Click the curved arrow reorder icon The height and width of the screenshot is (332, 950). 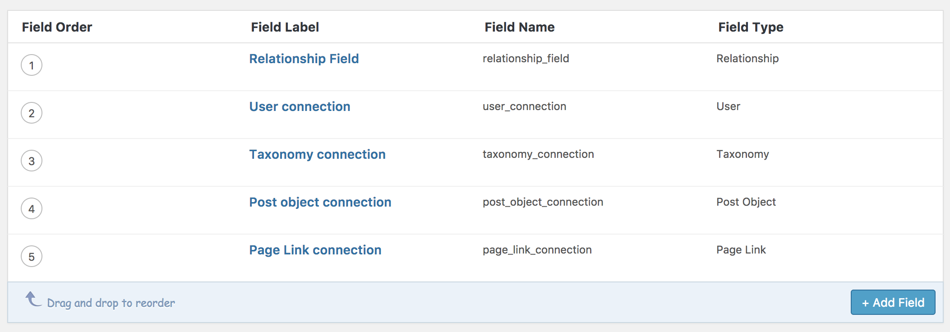[x=33, y=299]
